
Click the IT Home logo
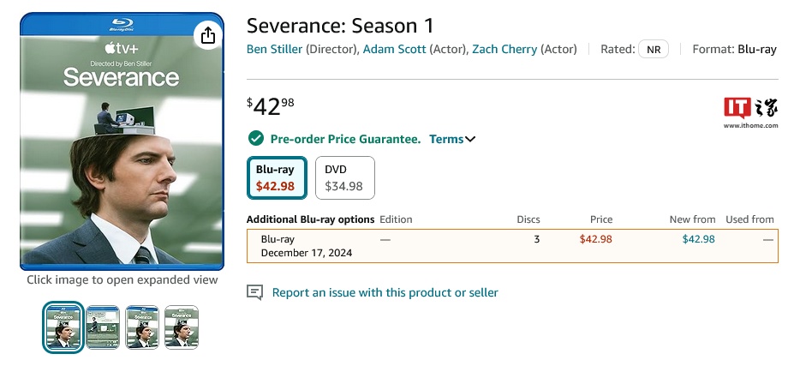point(750,112)
